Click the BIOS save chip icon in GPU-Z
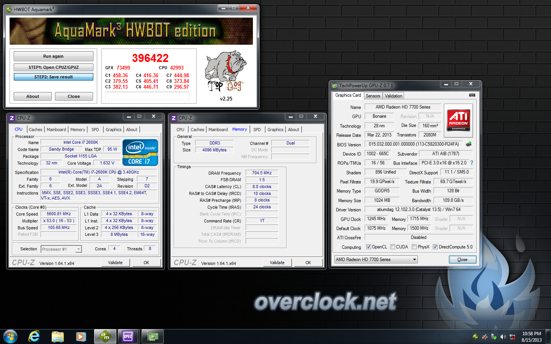Screen dimensions: 551x344 pos(468,144)
